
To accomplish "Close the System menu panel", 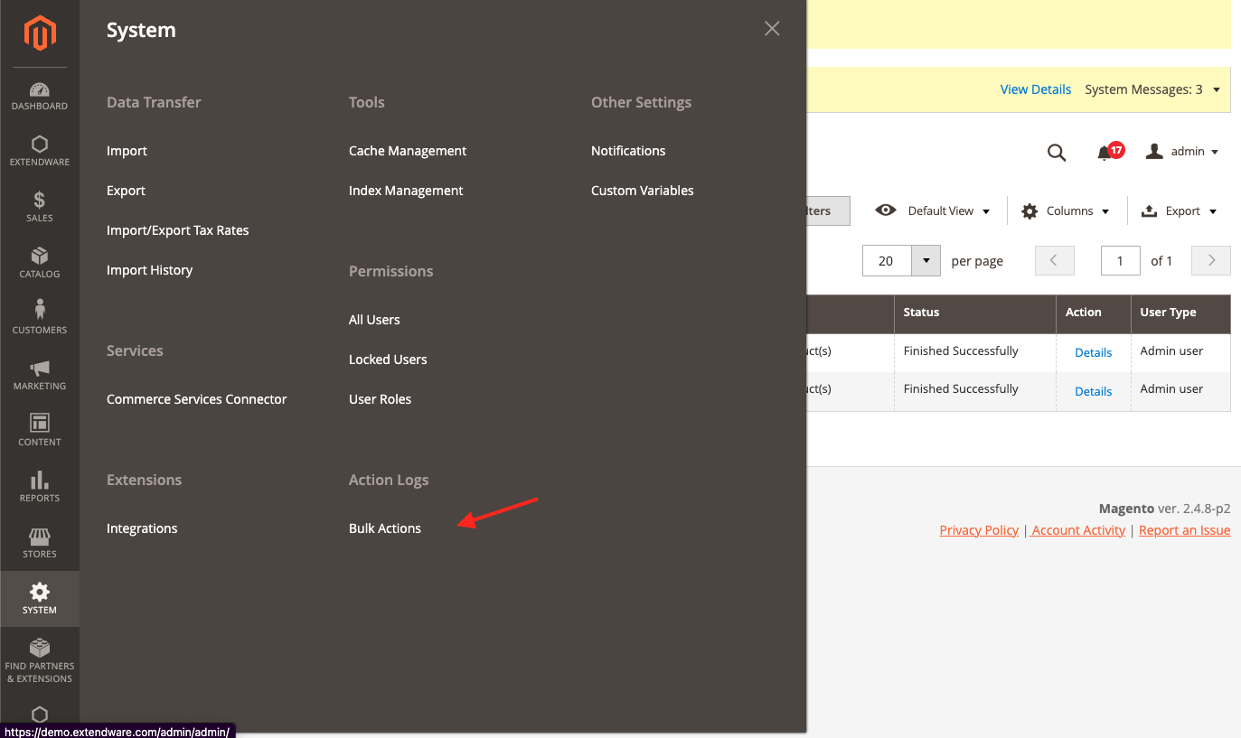I will click(772, 29).
